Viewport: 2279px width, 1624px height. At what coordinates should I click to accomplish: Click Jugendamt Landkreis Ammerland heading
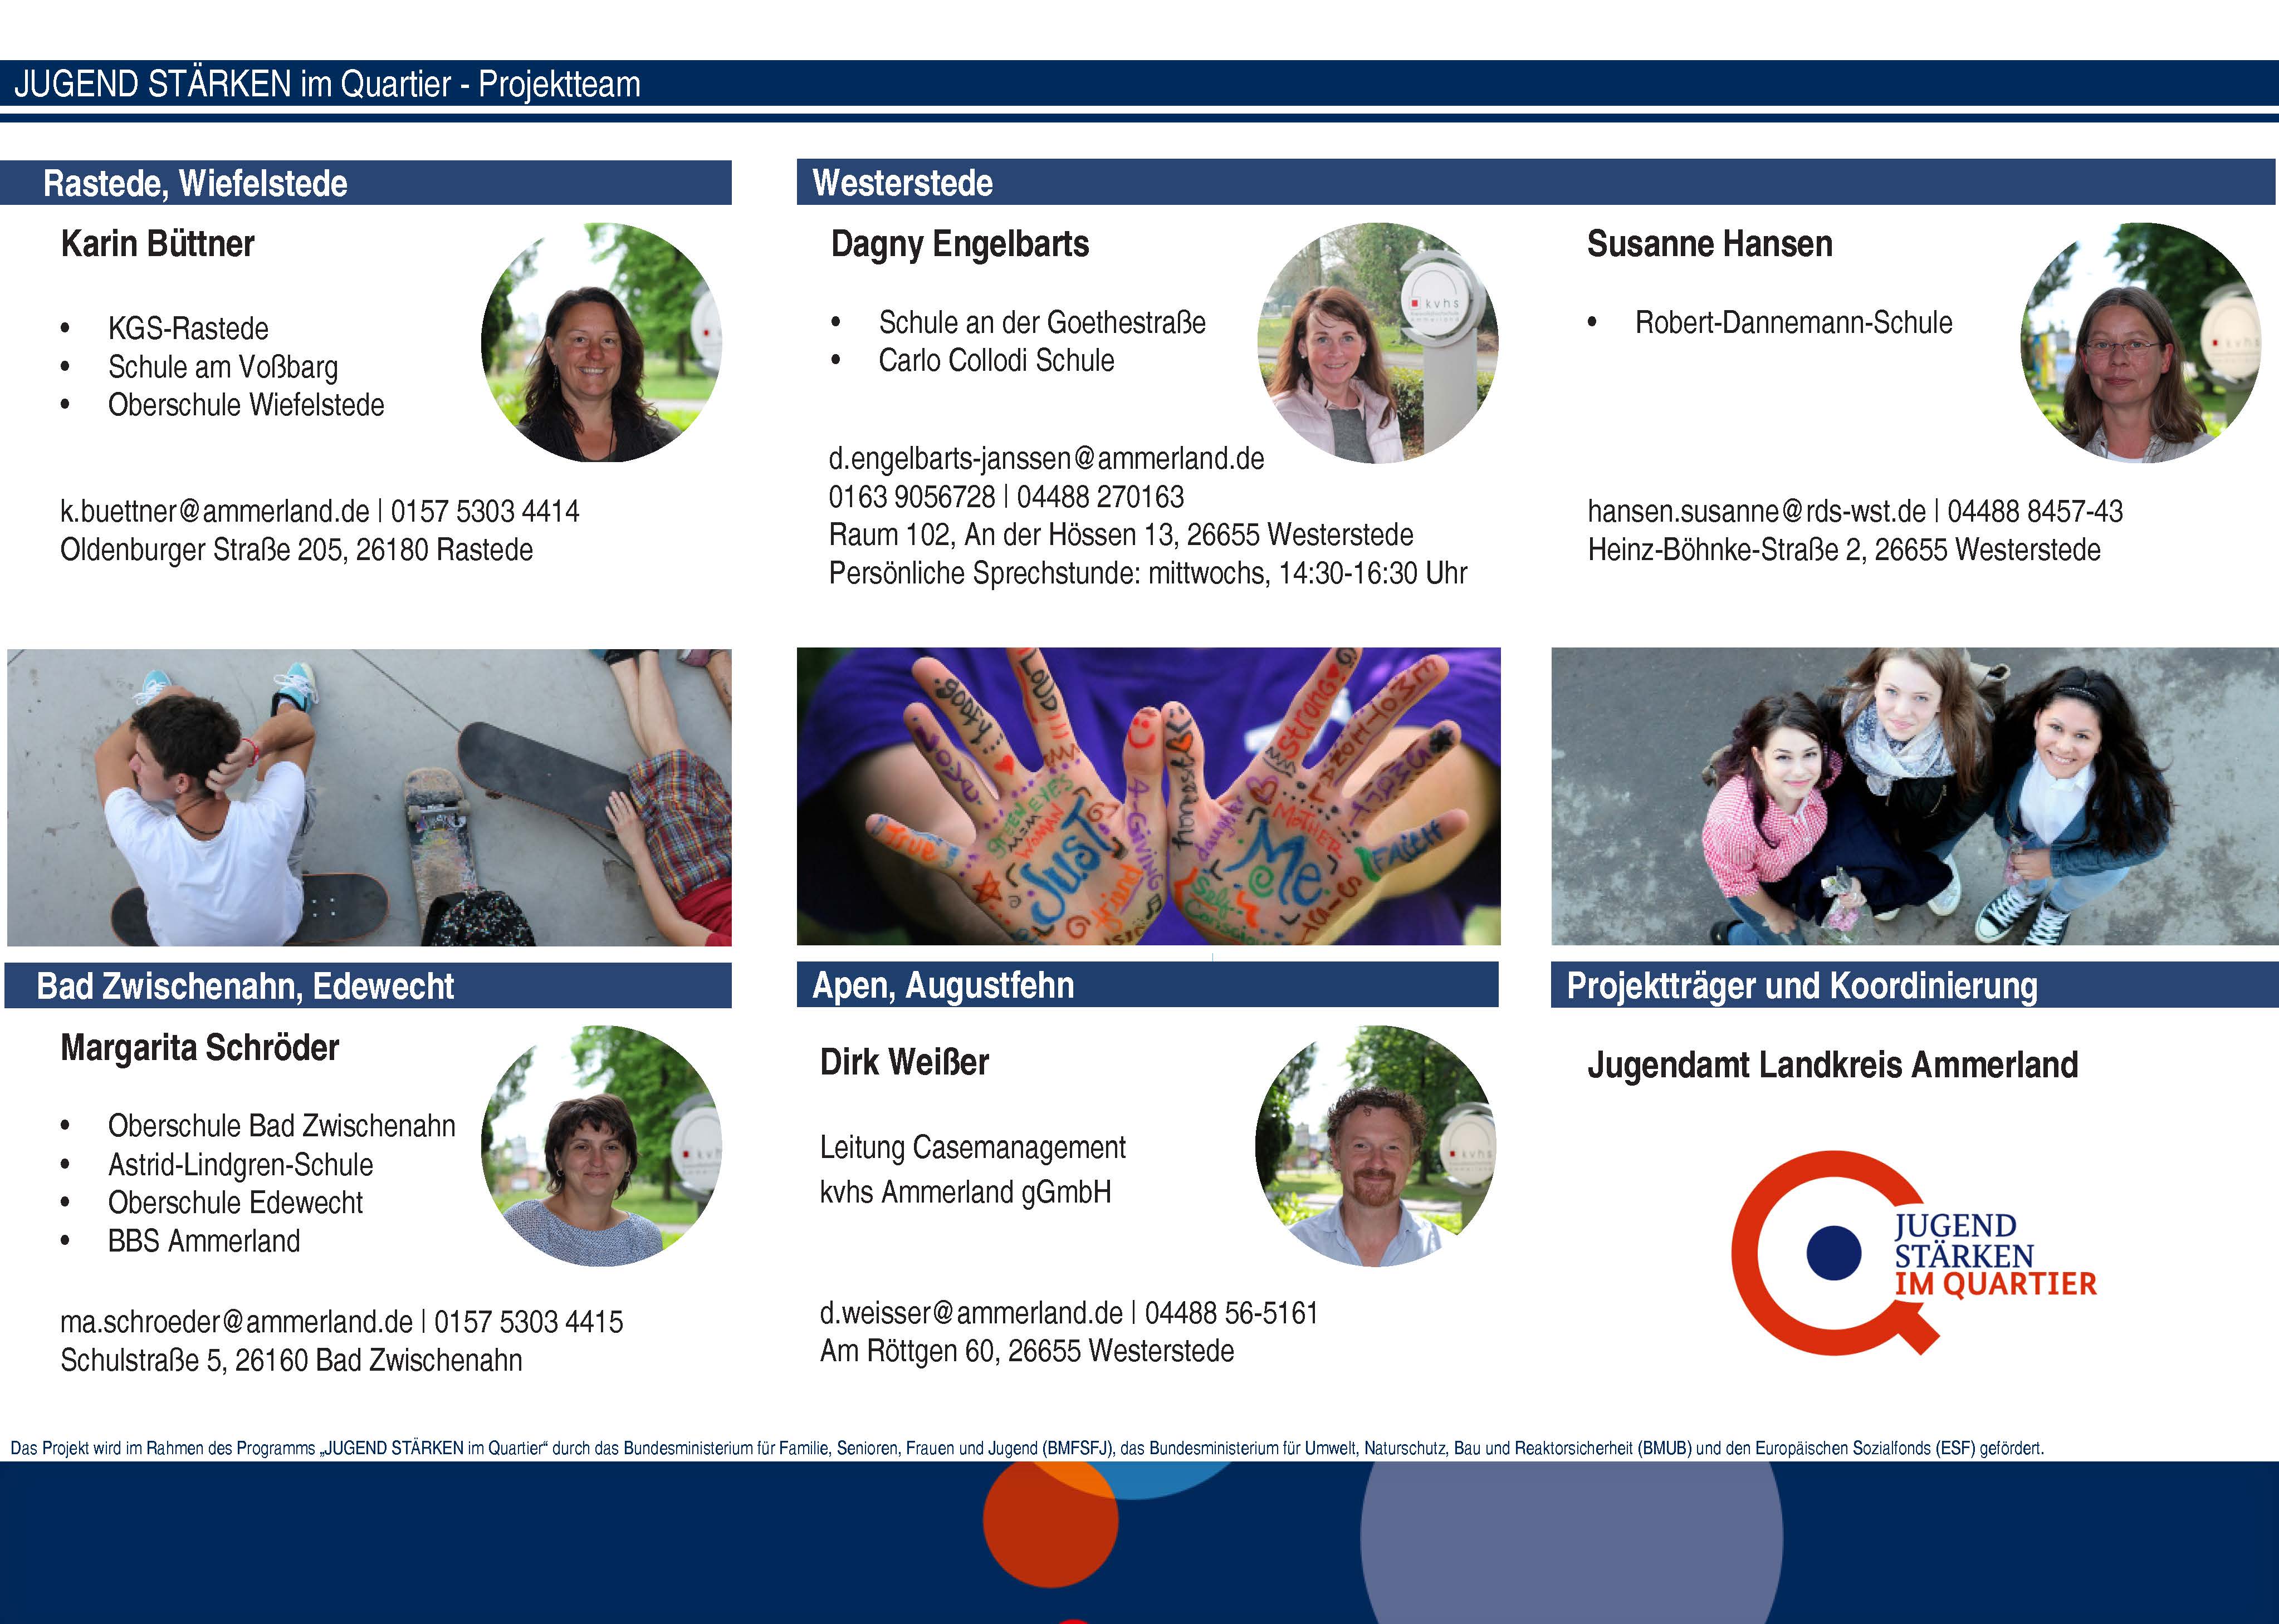pos(1833,1065)
